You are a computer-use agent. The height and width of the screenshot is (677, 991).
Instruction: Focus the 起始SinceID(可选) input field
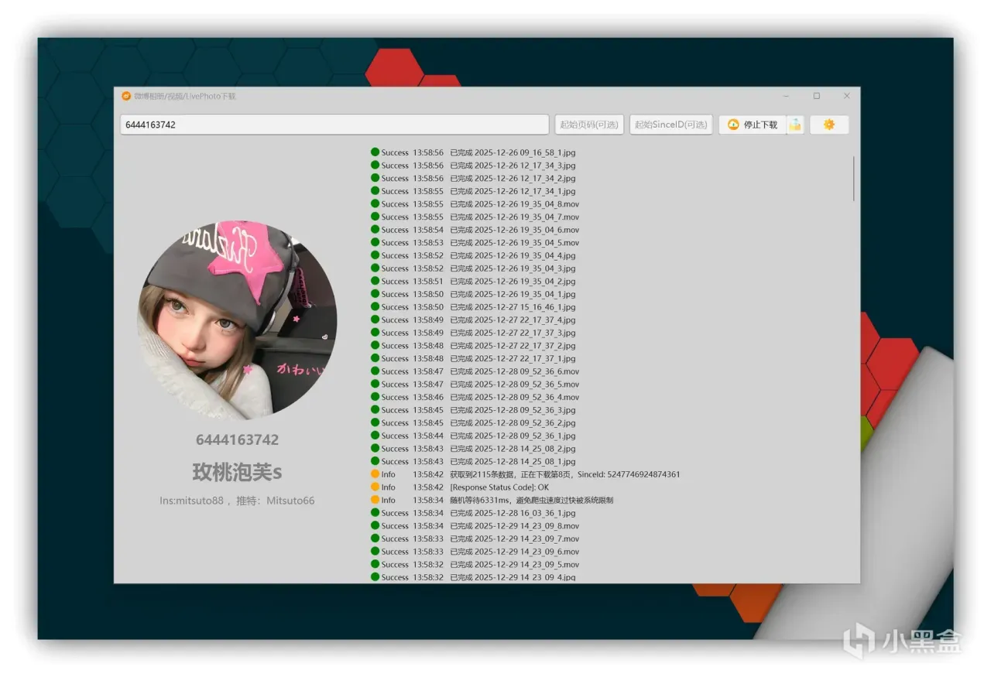click(671, 125)
